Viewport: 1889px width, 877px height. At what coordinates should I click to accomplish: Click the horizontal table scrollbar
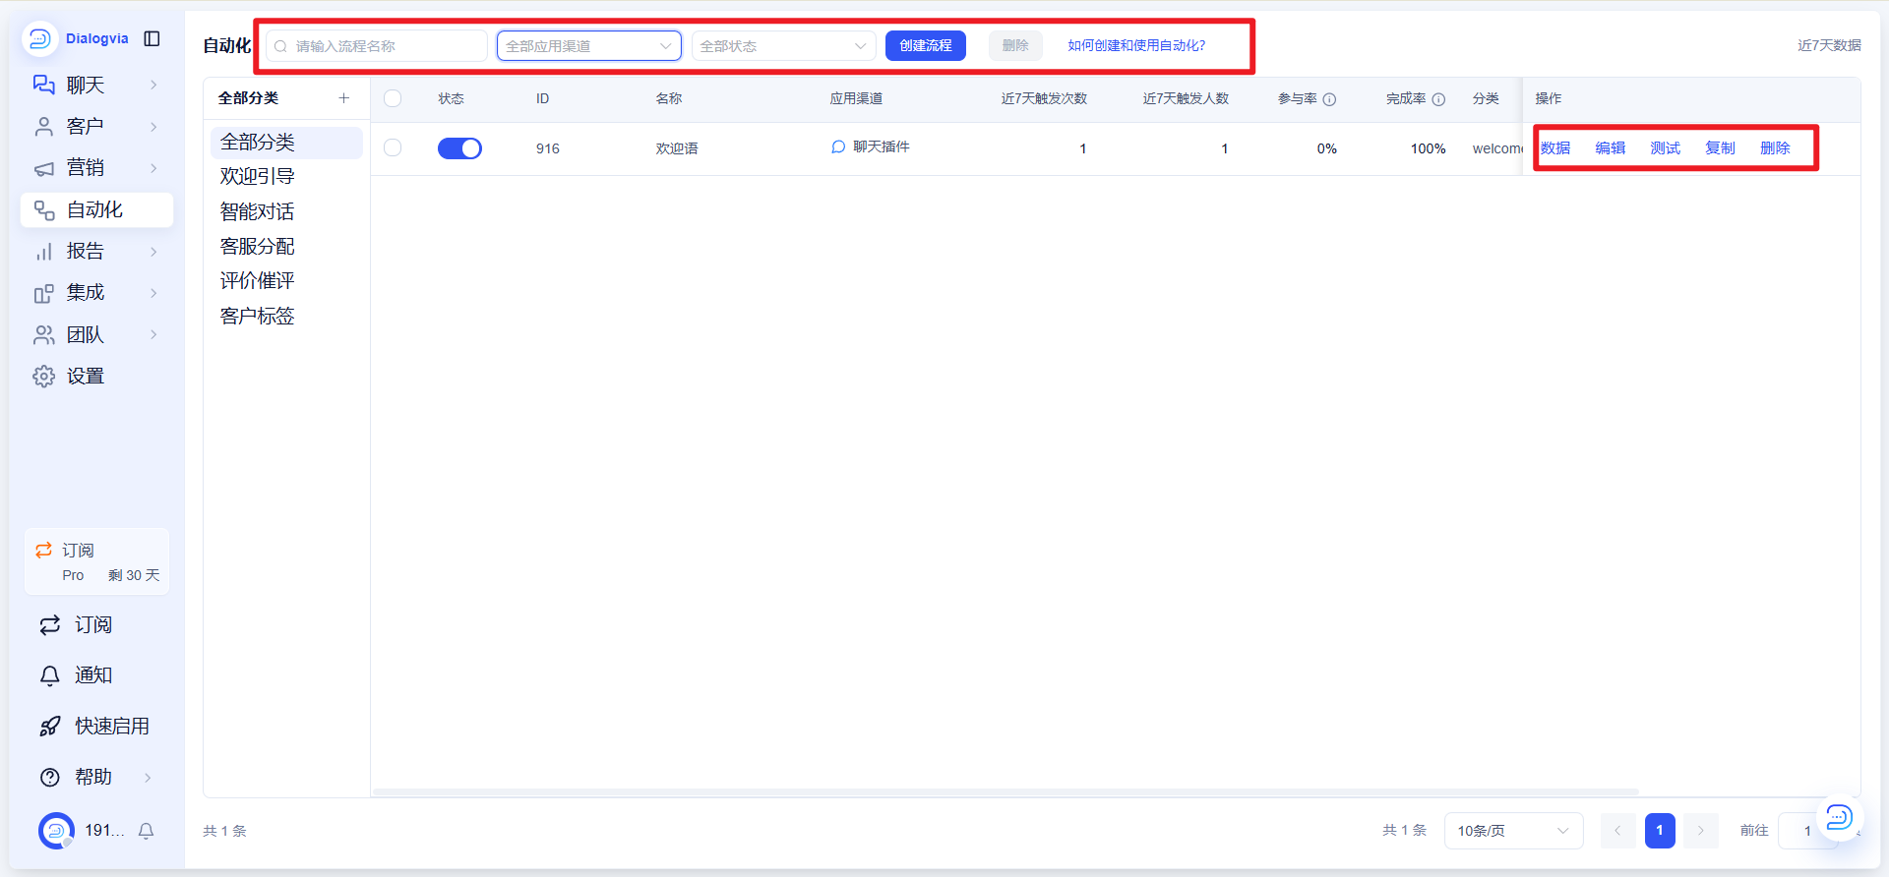(x=1005, y=791)
